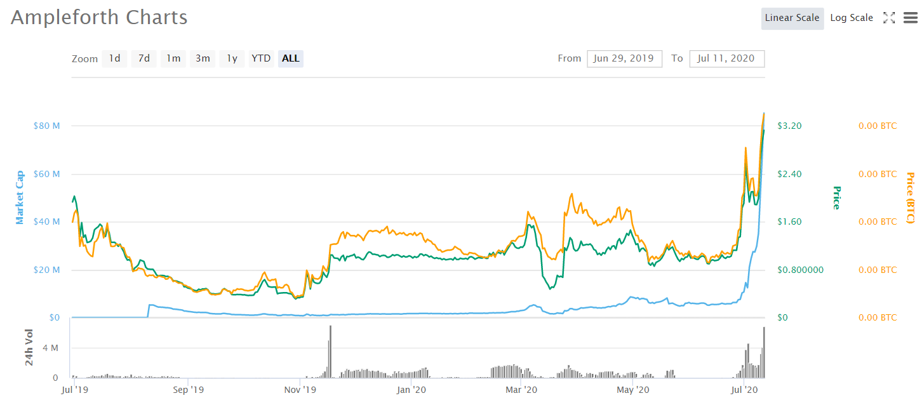Click the Mar '20 axis label
922x398 pixels.
point(522,389)
